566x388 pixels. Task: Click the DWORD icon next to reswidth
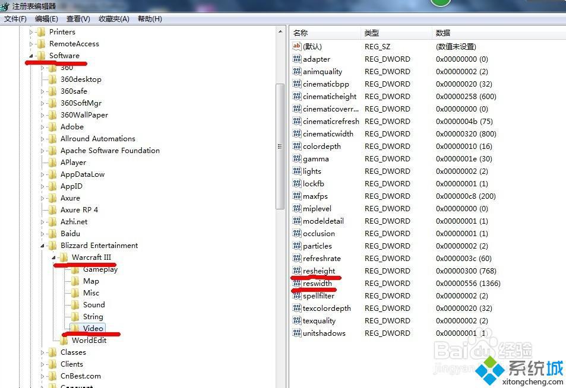(x=297, y=283)
